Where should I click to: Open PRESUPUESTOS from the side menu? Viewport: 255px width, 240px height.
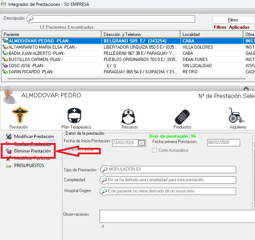point(29,166)
